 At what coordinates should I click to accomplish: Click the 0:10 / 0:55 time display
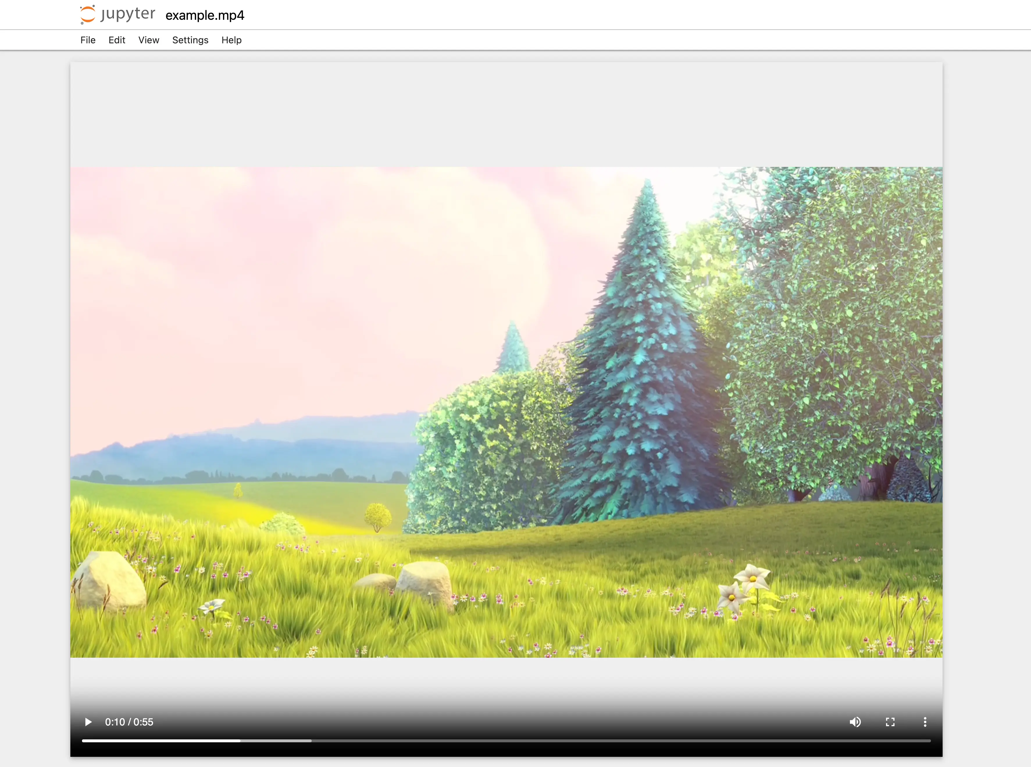pyautogui.click(x=129, y=722)
